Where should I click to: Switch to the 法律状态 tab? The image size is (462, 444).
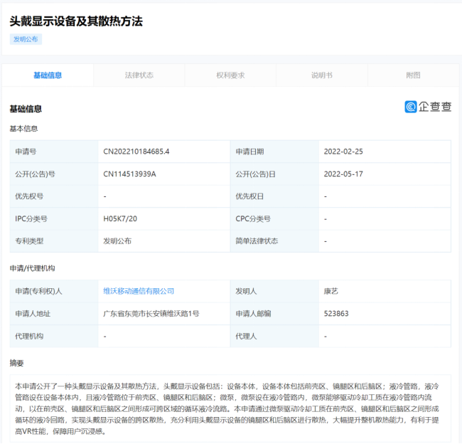pyautogui.click(x=139, y=75)
